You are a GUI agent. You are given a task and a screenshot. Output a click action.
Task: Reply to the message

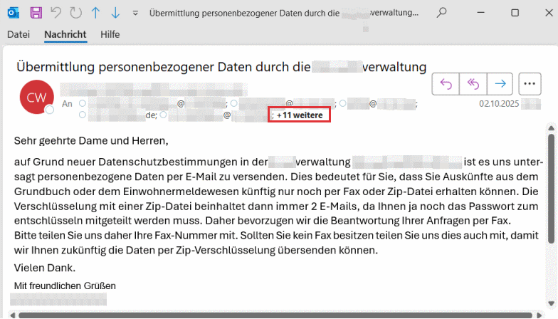point(446,84)
